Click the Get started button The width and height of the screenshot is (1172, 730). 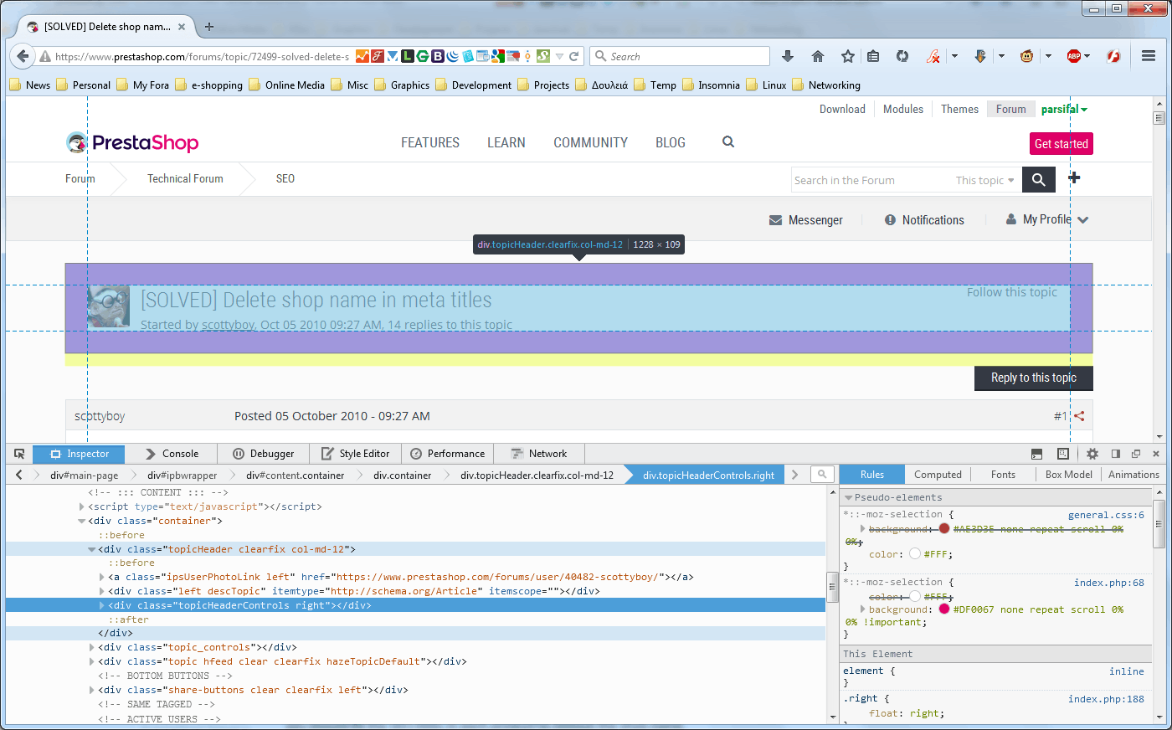(x=1061, y=144)
